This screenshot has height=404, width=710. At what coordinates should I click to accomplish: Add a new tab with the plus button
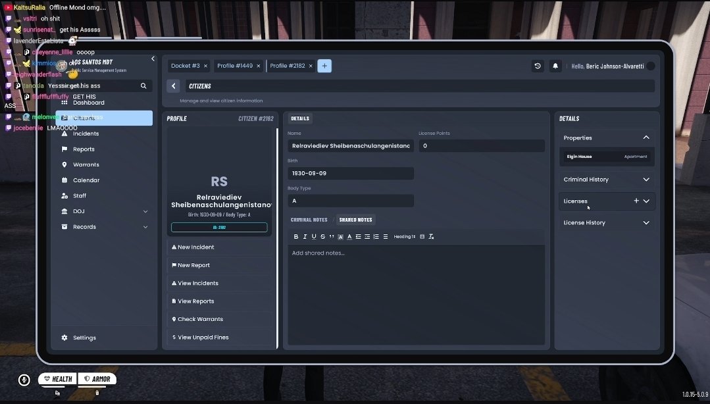(x=324, y=66)
